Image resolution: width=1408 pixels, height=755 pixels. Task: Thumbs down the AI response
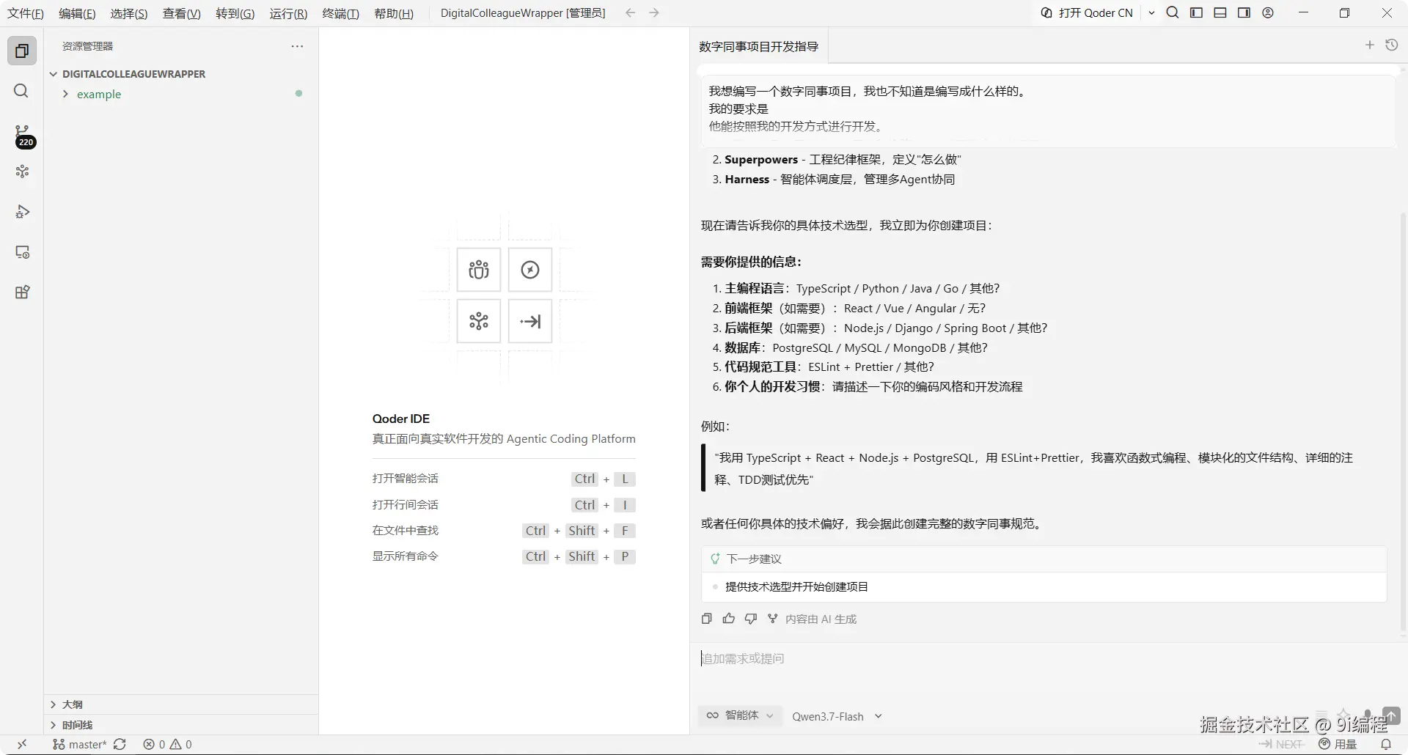[750, 619]
